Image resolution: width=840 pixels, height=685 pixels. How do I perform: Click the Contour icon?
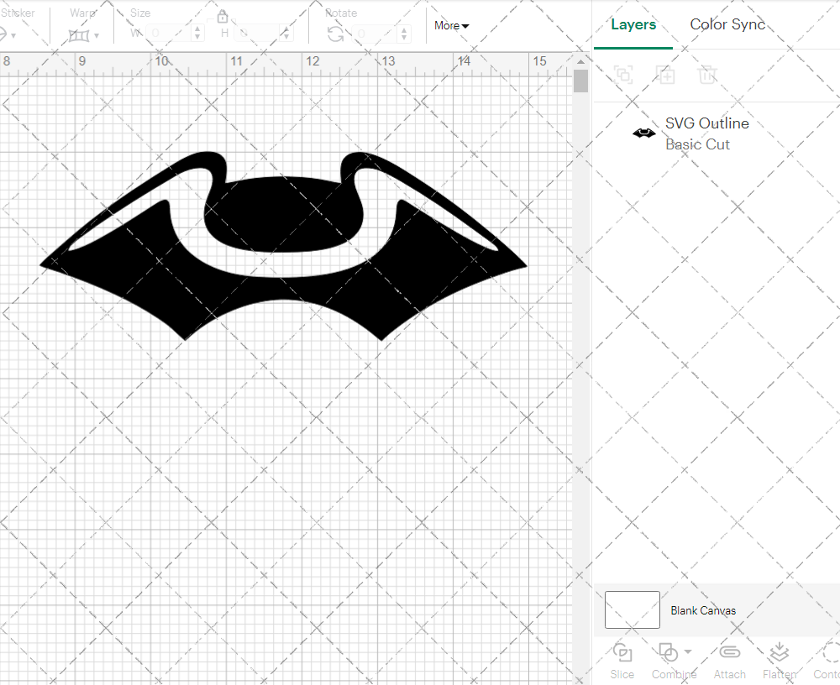(830, 653)
